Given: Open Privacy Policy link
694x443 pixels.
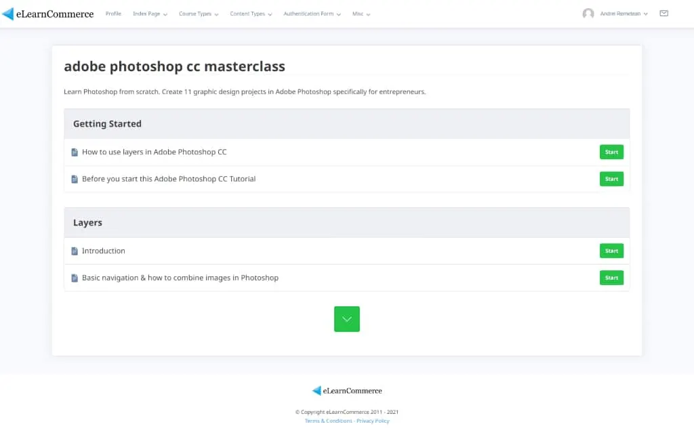Looking at the screenshot, I should click(373, 421).
